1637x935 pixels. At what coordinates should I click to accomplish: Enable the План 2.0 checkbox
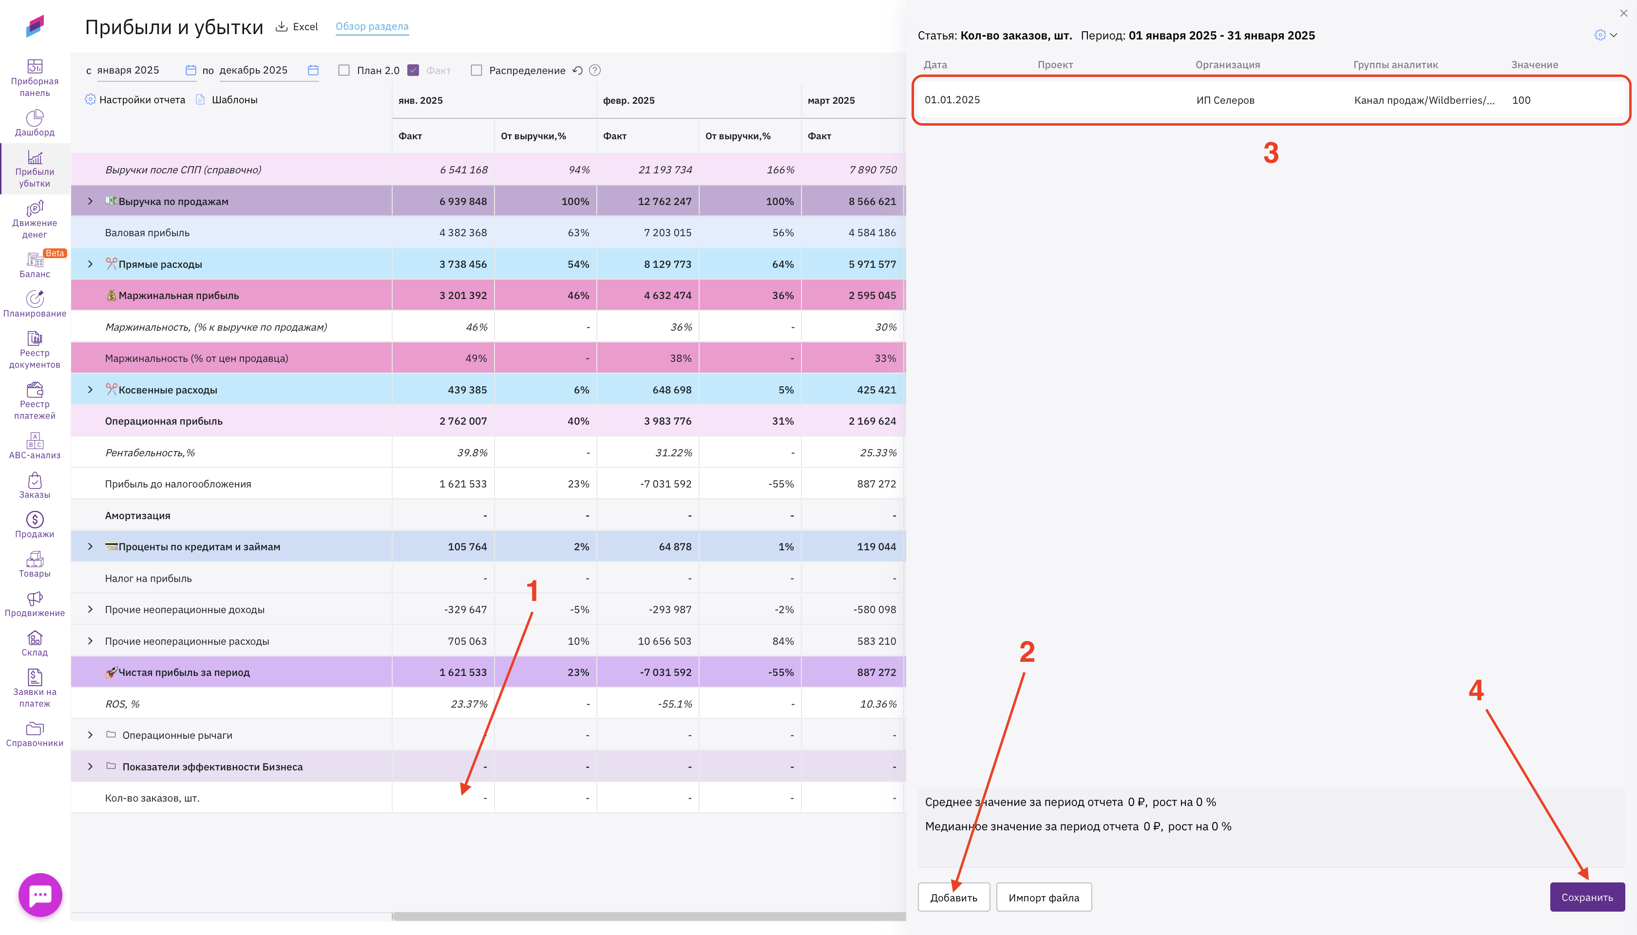(x=344, y=70)
